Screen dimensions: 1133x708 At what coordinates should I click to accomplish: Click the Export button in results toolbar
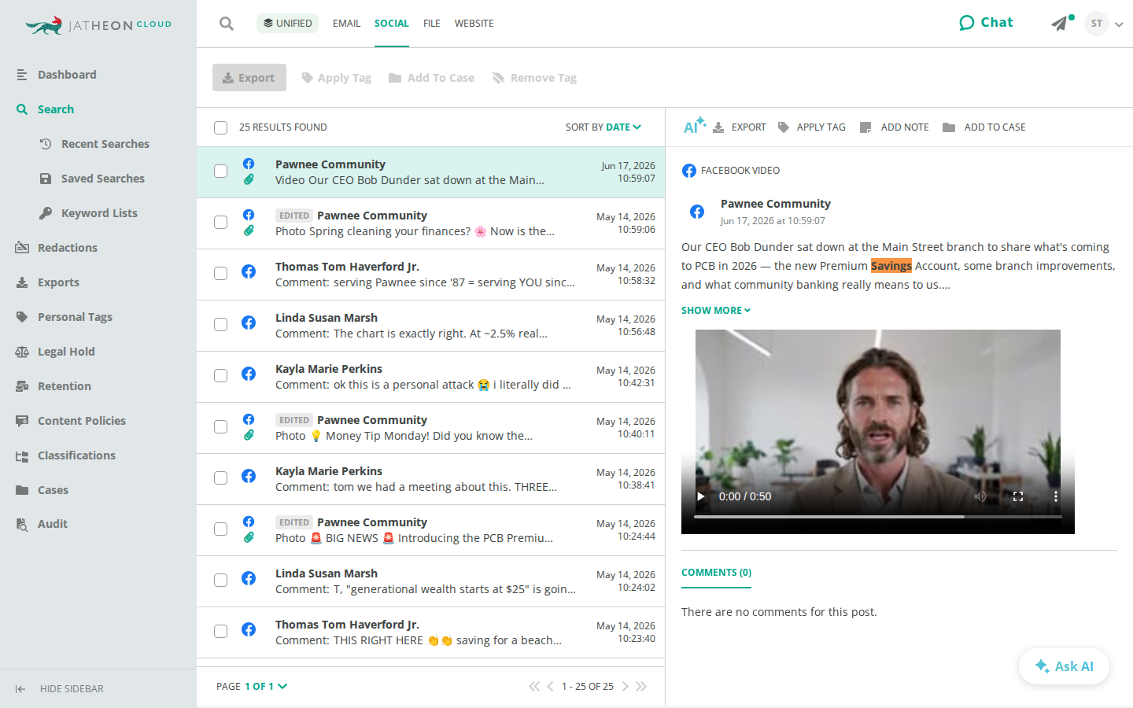tap(249, 78)
